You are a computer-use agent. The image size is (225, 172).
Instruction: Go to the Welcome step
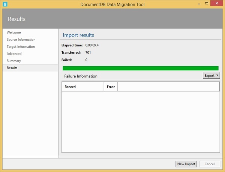point(14,33)
